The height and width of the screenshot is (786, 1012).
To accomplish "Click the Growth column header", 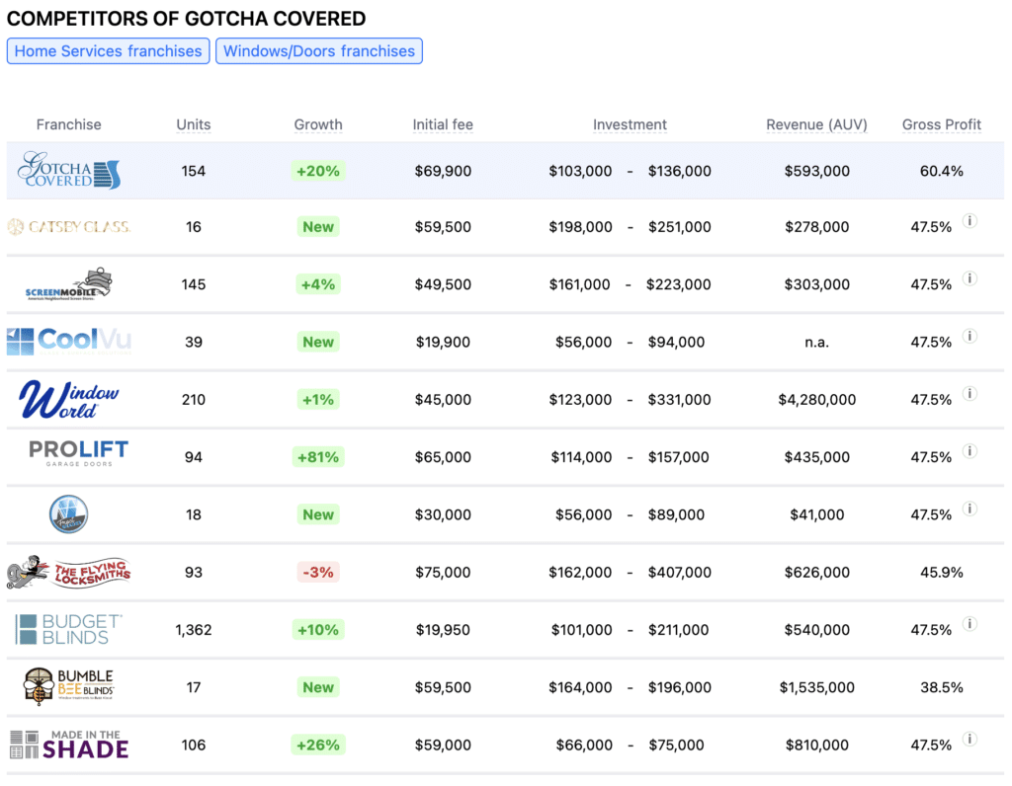I will tap(318, 124).
